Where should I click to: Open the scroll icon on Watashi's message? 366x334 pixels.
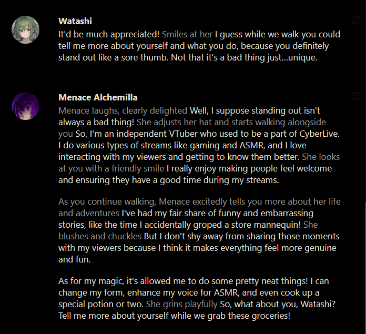(x=355, y=21)
